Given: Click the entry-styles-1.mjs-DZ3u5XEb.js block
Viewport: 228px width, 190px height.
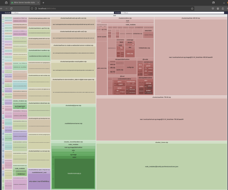Looking at the screenshot, I should (x=39, y=181).
